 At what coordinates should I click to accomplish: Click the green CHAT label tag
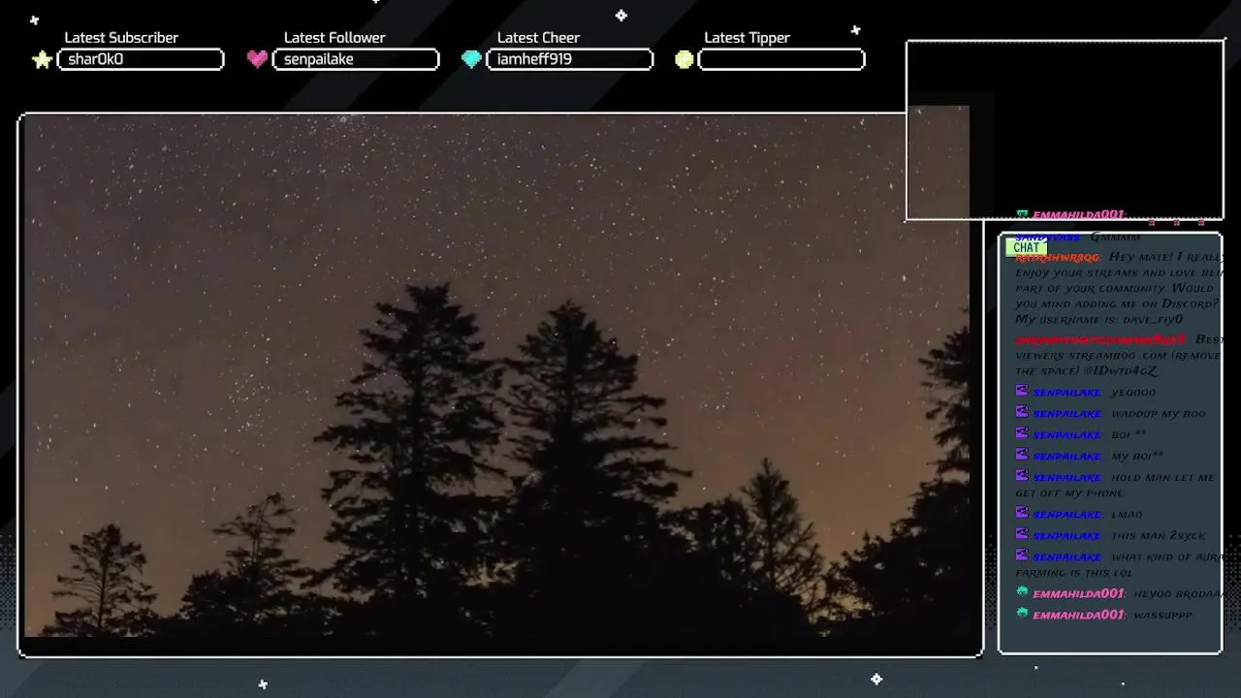(x=1026, y=247)
